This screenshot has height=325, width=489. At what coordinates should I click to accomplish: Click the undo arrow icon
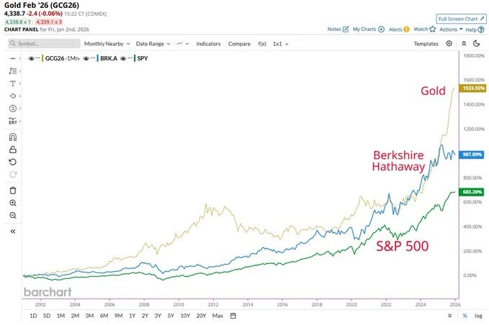(12, 162)
